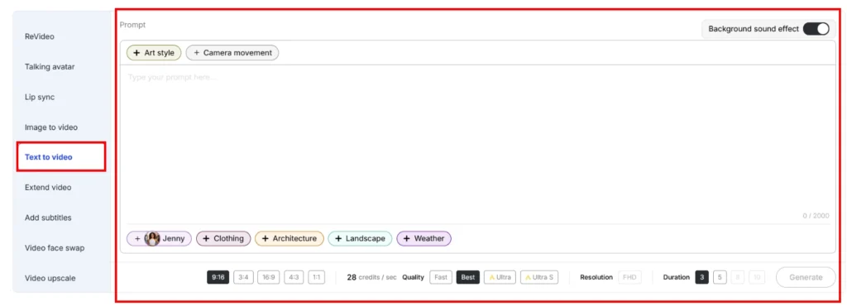Select FHD resolution
This screenshot has height=306, width=847.
click(x=629, y=277)
